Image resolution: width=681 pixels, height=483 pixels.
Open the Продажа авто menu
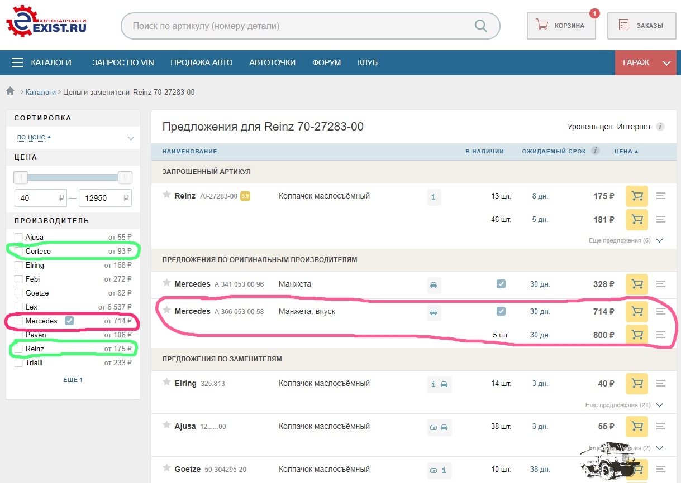pos(202,62)
